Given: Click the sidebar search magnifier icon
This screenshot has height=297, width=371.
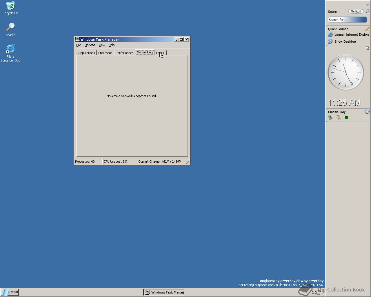Looking at the screenshot, I should pyautogui.click(x=367, y=11).
